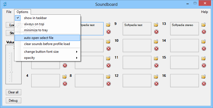Delete sound assigned to slot 14
Screen dimensions: 213x108
coord(204,49)
